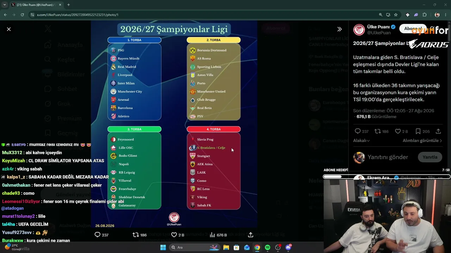The image size is (451, 253).
Task: Open the site information icon in the address bar
Action: tap(32, 15)
